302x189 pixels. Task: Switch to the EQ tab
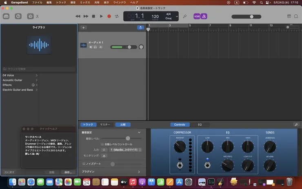200,125
